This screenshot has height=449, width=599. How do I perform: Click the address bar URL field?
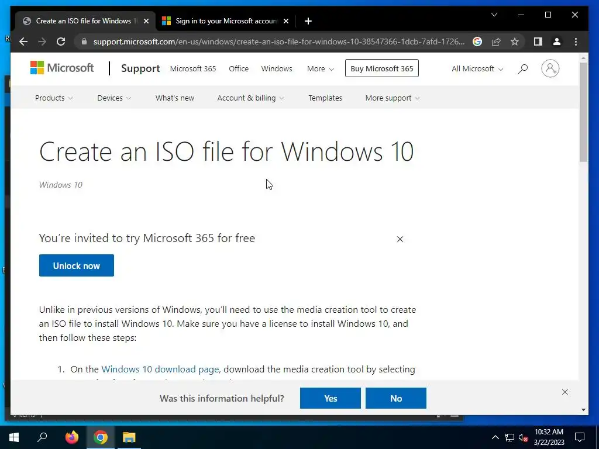278,42
